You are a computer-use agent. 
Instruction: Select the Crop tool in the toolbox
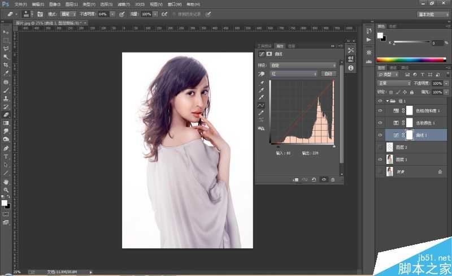tap(6, 65)
